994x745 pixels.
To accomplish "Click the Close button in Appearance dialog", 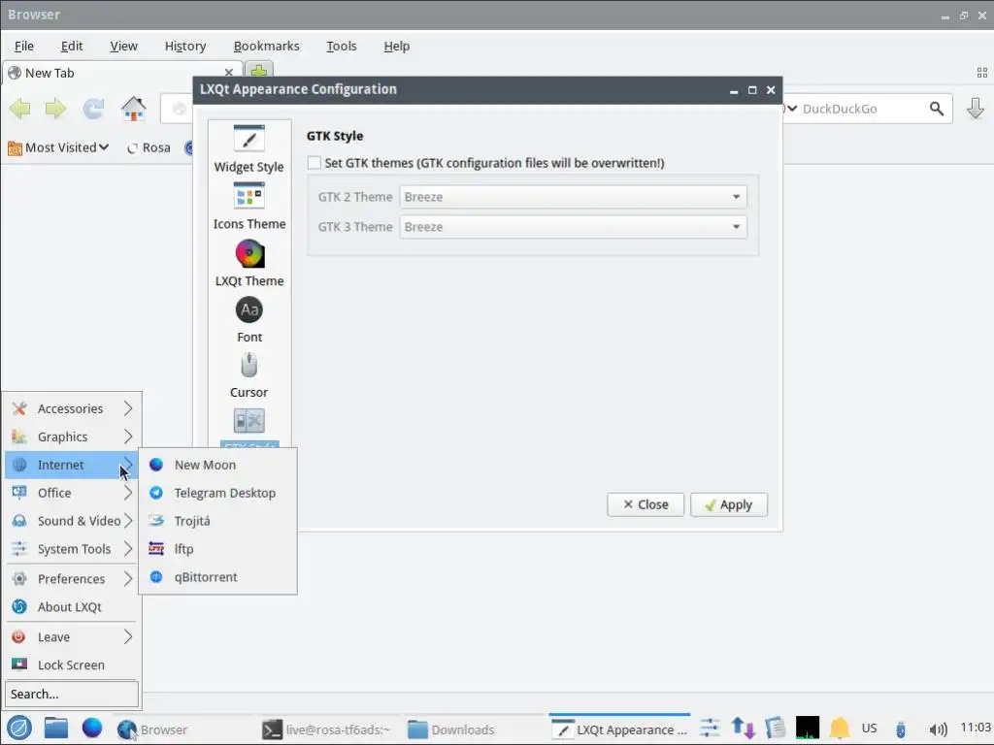I will (646, 504).
